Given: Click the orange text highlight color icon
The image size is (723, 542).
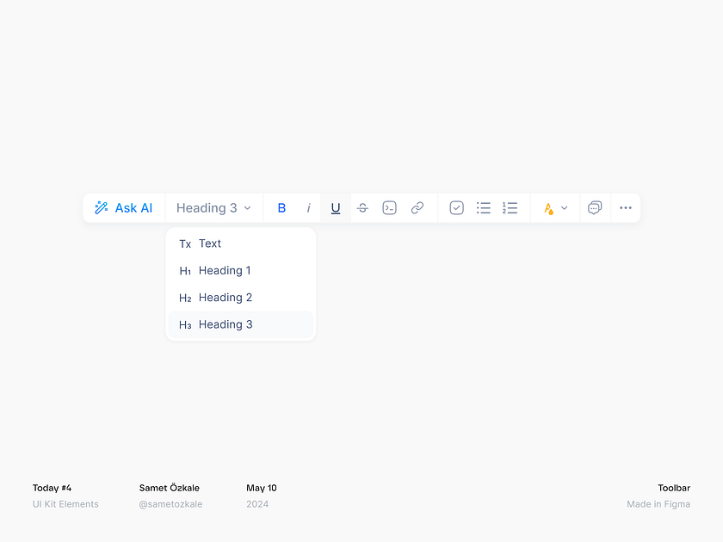Looking at the screenshot, I should coord(548,208).
